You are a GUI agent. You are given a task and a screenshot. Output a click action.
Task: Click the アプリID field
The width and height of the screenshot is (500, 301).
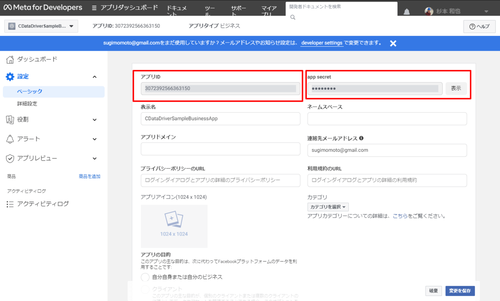pyautogui.click(x=220, y=88)
